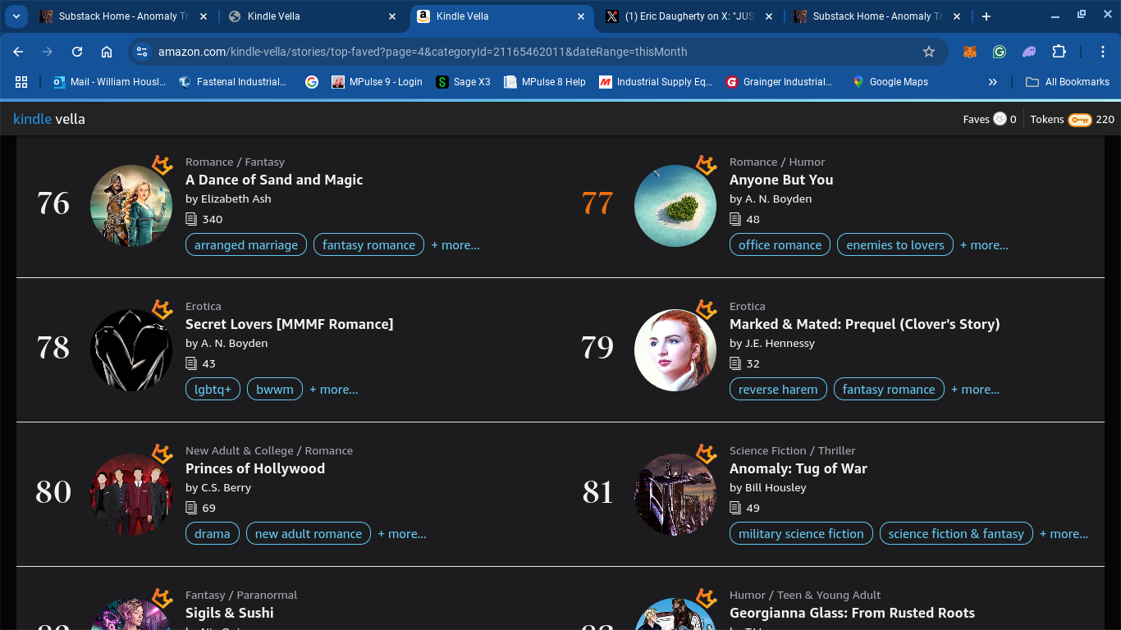This screenshot has height=630, width=1121.
Task: Select lgbtq+ tag
Action: [x=213, y=389]
